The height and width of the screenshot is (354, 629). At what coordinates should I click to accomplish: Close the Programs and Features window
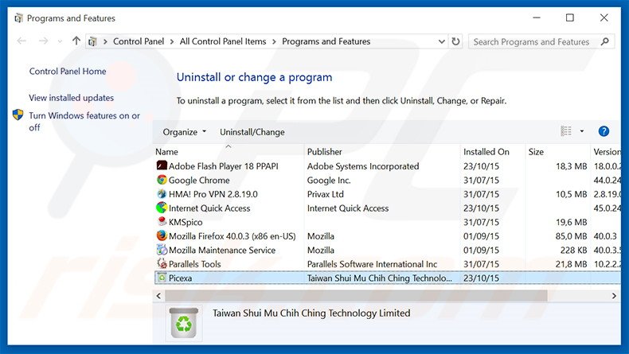coord(604,18)
